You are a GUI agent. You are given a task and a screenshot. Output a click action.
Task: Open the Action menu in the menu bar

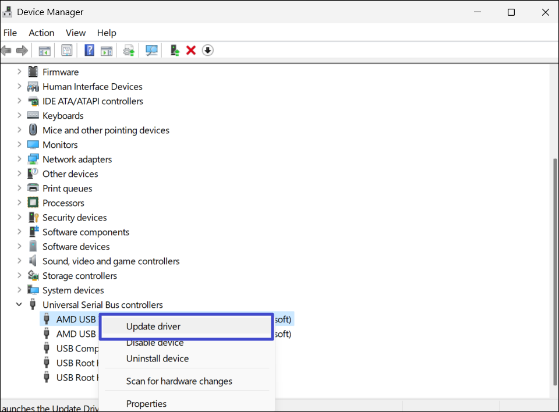41,33
